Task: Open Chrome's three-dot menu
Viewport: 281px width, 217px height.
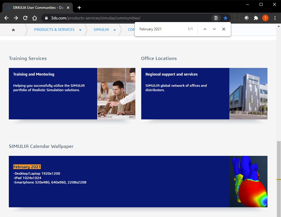Action: pos(275,18)
